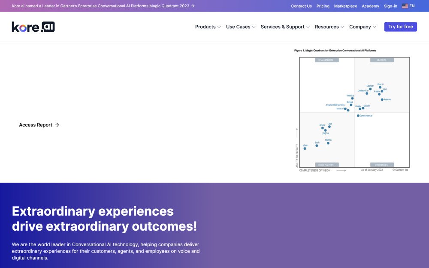
Task: Expand the Services & Support chevron
Action: pos(308,27)
